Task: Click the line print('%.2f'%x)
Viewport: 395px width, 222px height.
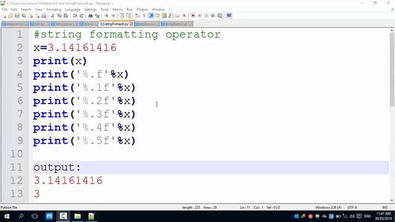Action: 85,101
